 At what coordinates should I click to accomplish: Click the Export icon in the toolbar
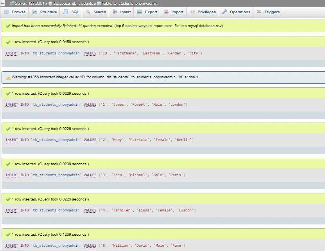[x=140, y=12]
